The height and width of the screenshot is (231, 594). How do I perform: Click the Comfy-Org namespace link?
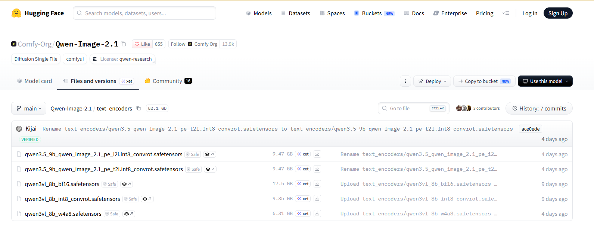[x=35, y=44]
